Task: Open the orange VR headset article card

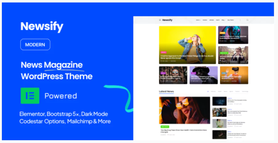Action: click(x=234, y=75)
